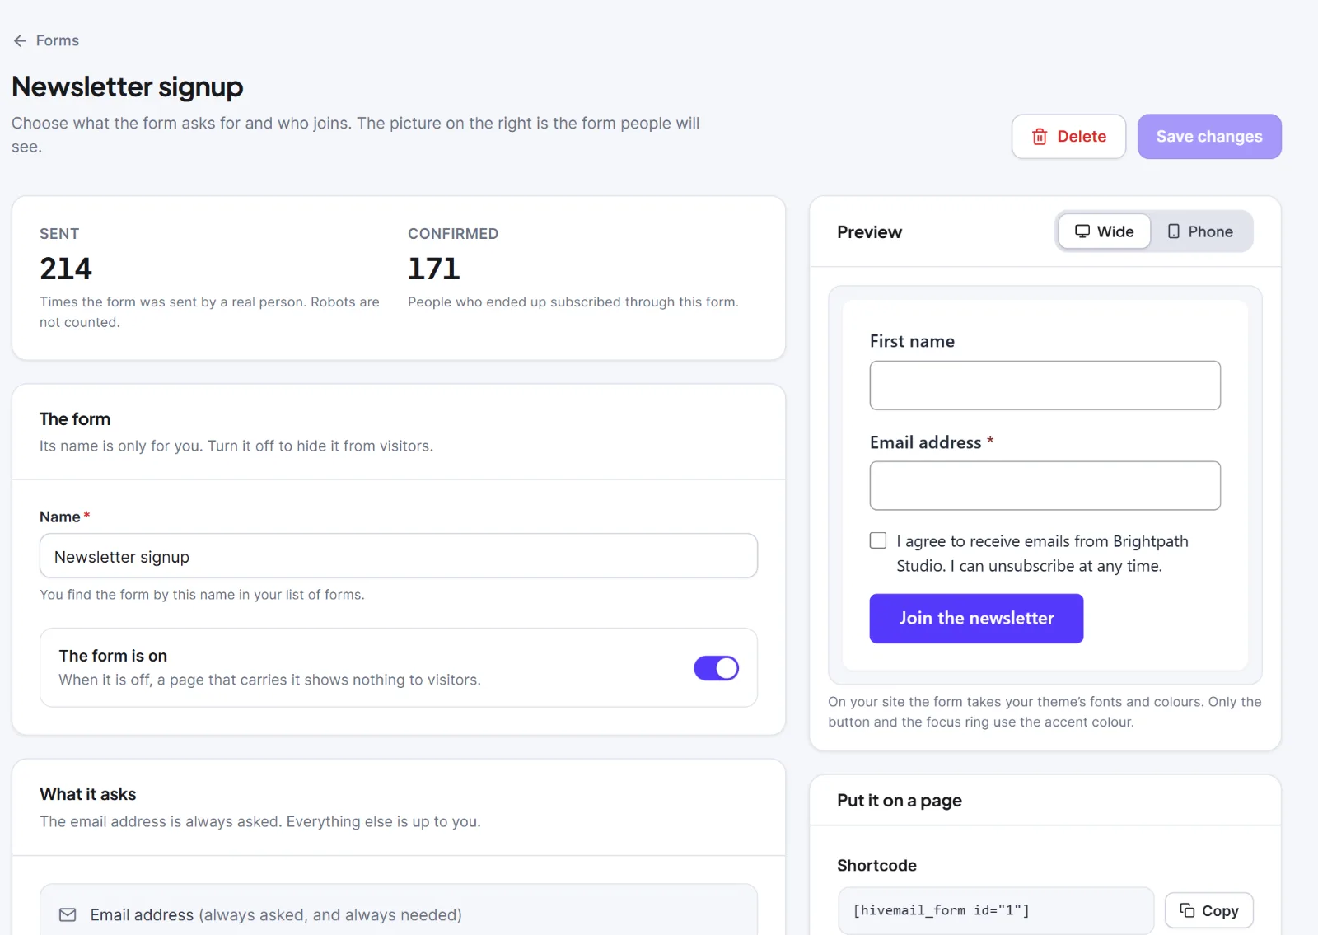Click 'Email address (always asked, and always needed)' row
This screenshot has width=1318, height=935.
click(399, 911)
